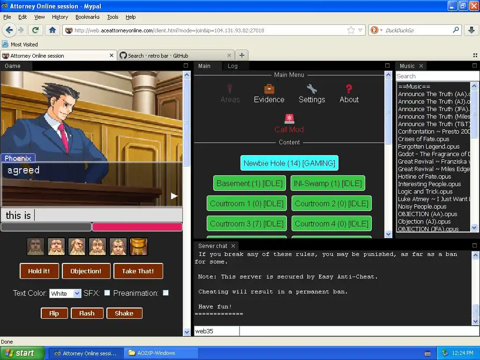Screen dimensions: 480x360
Task: Click the IC message input box
Action: (x=92, y=215)
